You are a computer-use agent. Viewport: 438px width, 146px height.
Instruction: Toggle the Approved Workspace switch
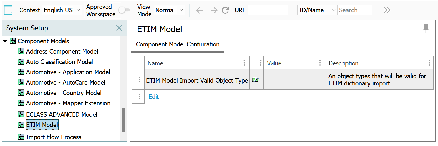(124, 10)
